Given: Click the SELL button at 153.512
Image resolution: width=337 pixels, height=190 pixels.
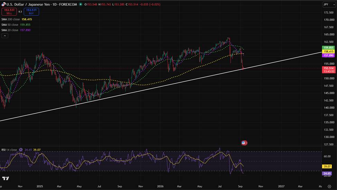Looking at the screenshot, I should tap(9, 12).
